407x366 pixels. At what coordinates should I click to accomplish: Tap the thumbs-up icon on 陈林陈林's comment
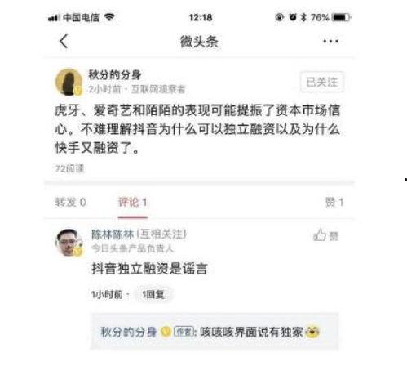(x=320, y=235)
